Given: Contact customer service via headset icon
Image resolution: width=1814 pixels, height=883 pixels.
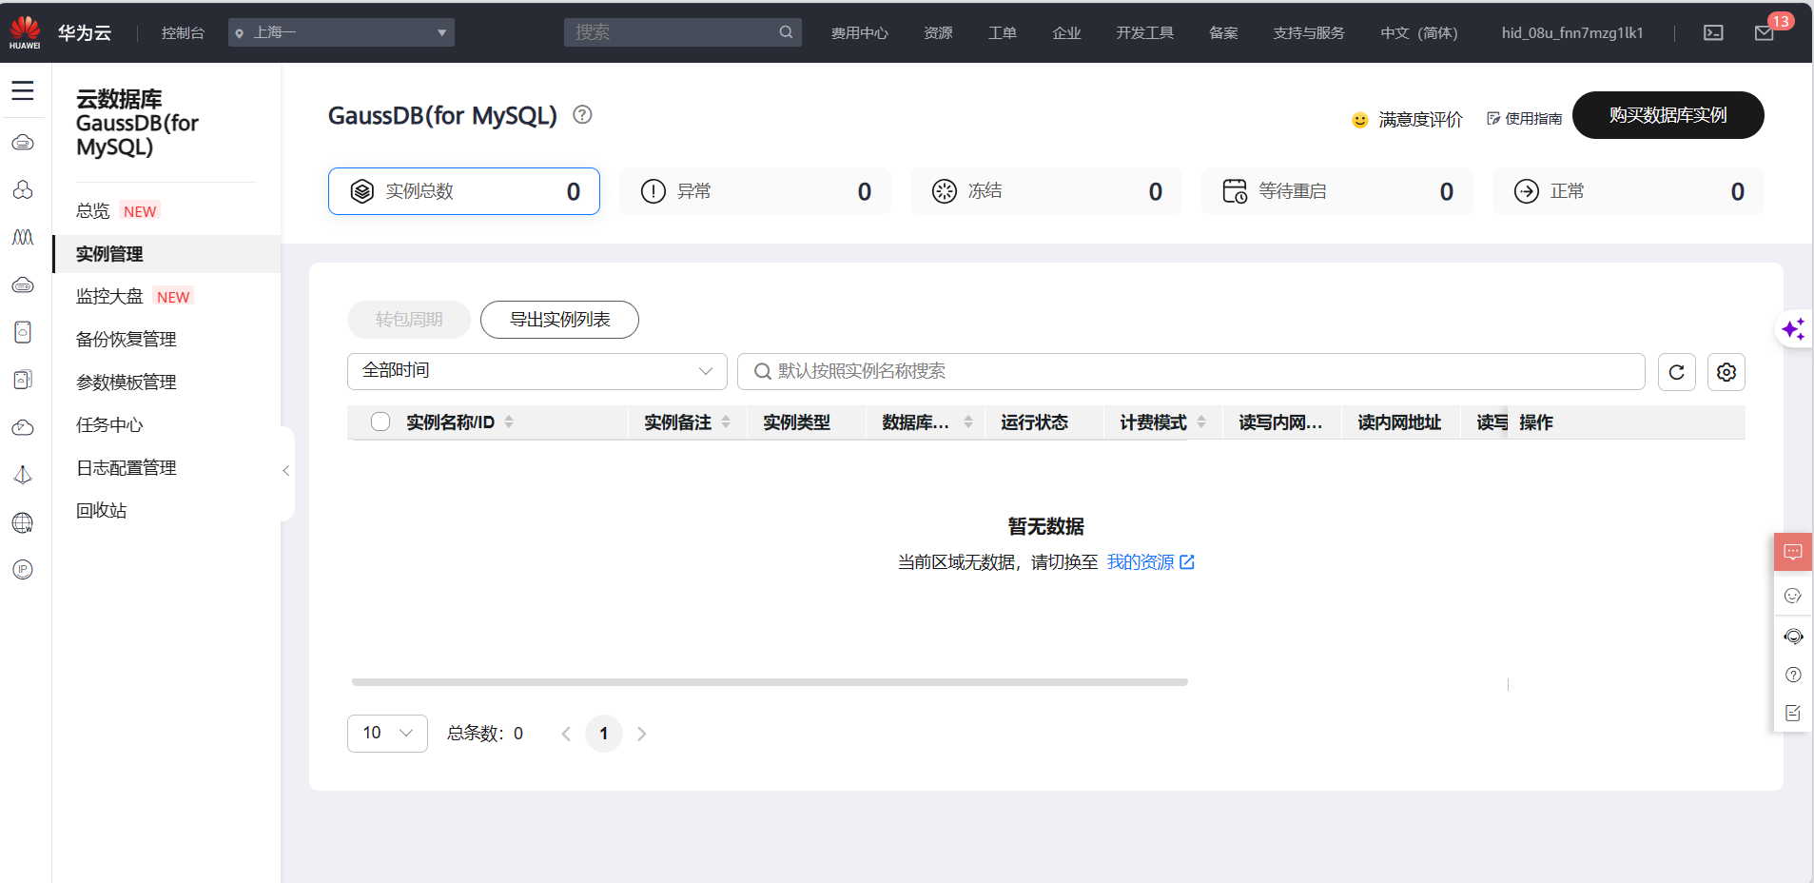Looking at the screenshot, I should click(x=1793, y=636).
